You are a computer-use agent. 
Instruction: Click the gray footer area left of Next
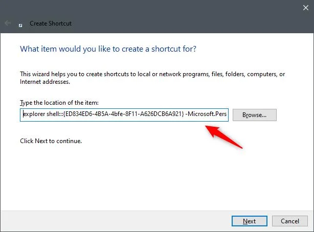[114, 221]
